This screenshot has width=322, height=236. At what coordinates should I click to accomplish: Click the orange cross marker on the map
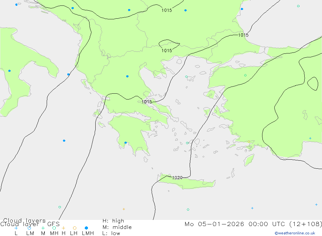coord(124,209)
